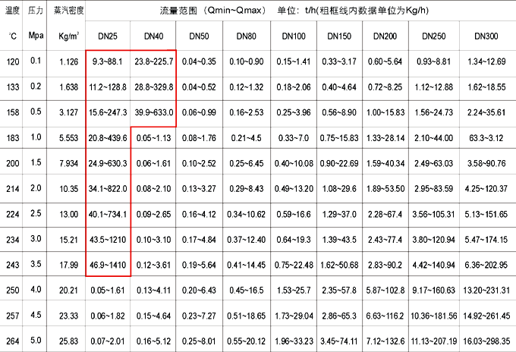This screenshot has width=516, height=352.
Task: Select the temperature value 120
Action: tap(14, 61)
